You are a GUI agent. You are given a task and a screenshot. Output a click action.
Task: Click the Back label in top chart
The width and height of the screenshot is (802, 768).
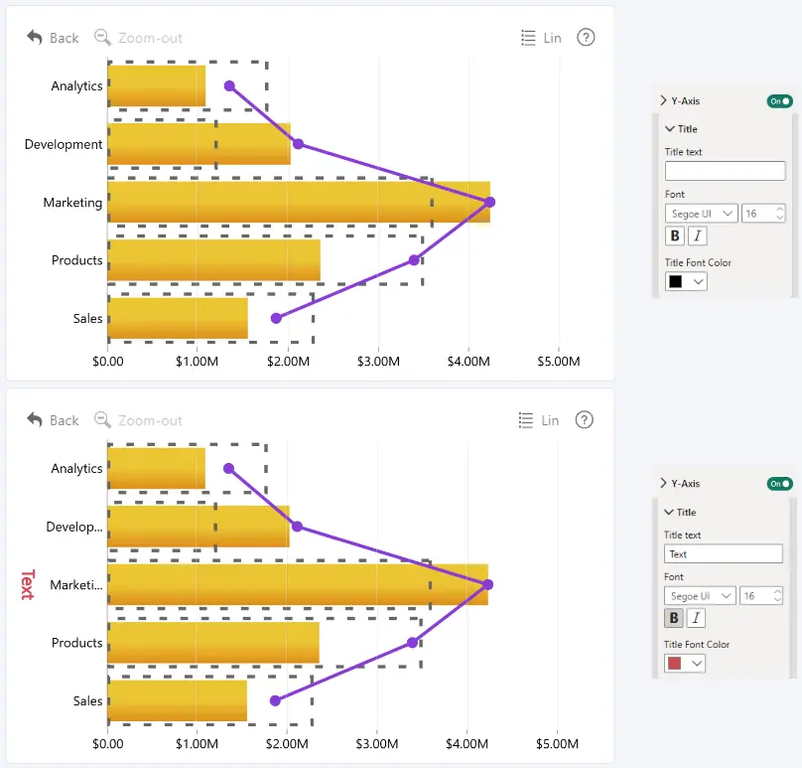[x=64, y=38]
